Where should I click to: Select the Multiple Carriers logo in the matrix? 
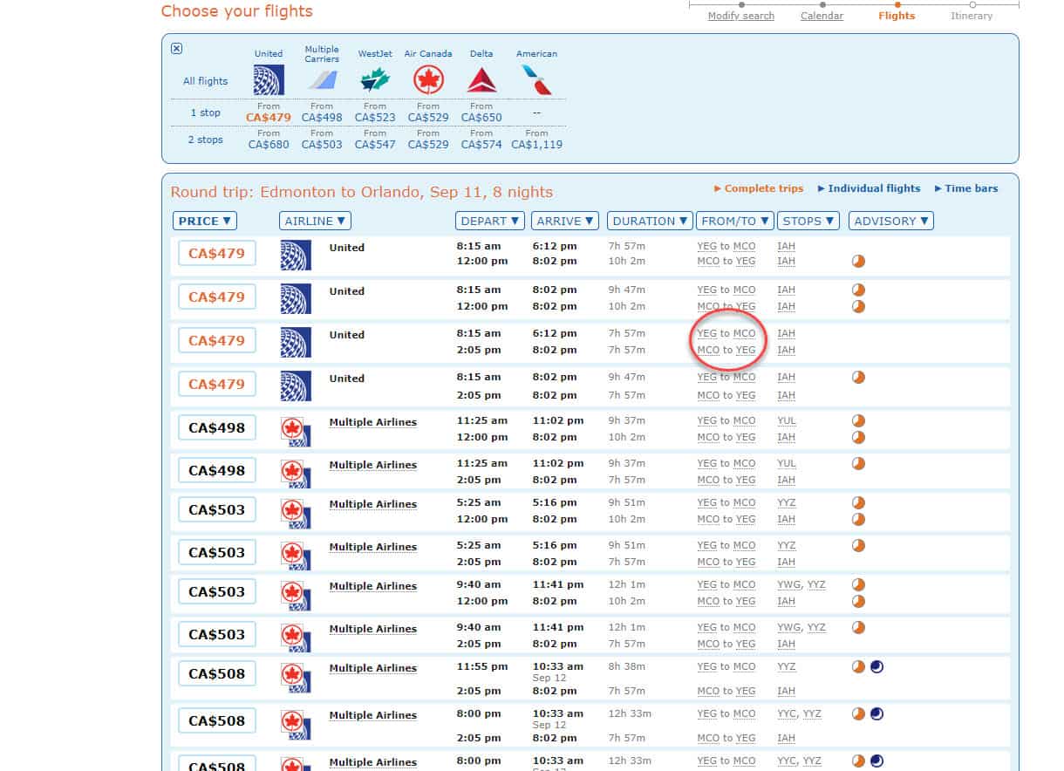322,79
